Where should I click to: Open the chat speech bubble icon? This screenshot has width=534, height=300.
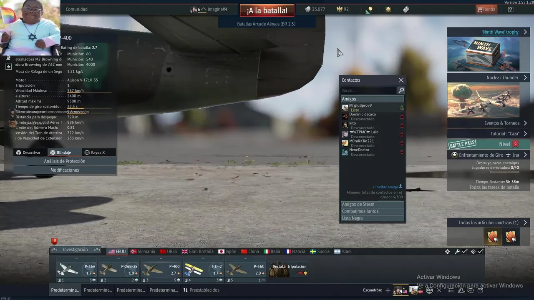click(x=471, y=290)
